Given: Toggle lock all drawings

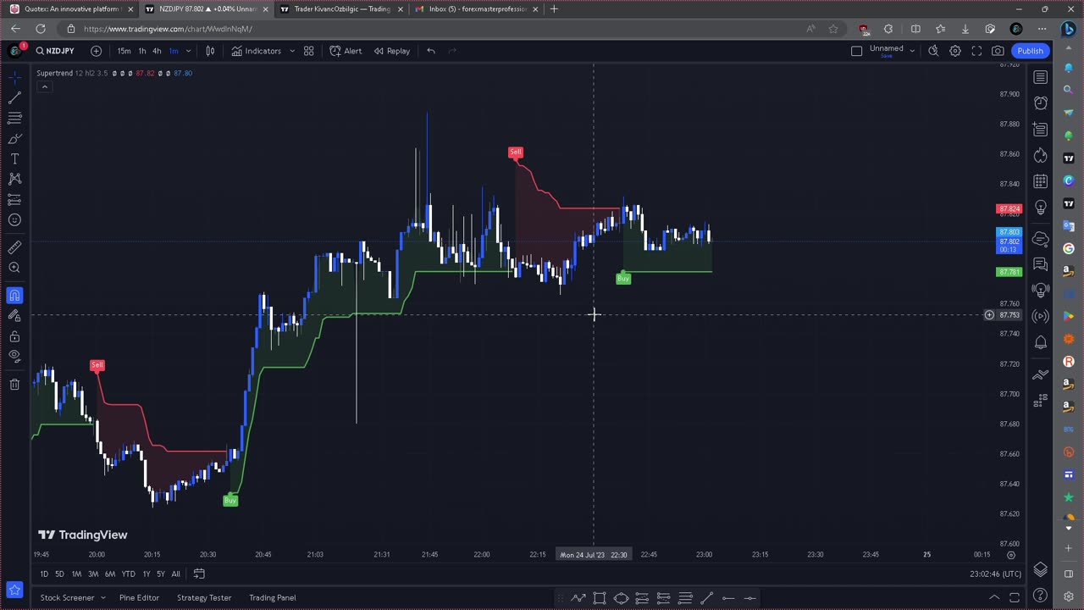Looking at the screenshot, I should (x=14, y=336).
